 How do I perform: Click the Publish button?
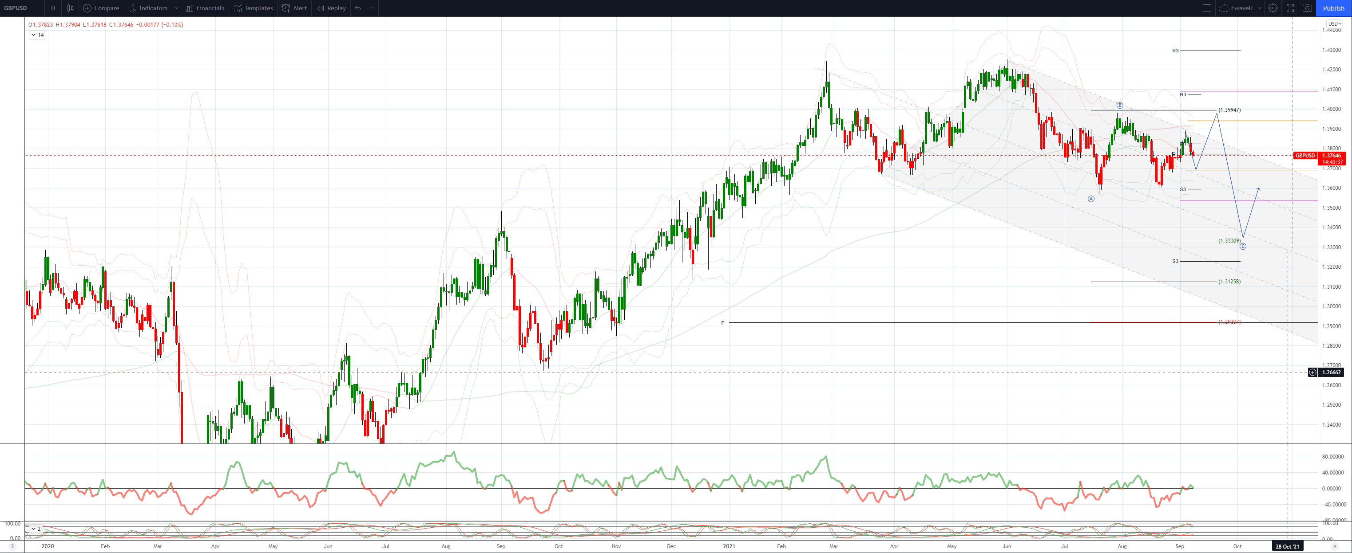[x=1334, y=8]
